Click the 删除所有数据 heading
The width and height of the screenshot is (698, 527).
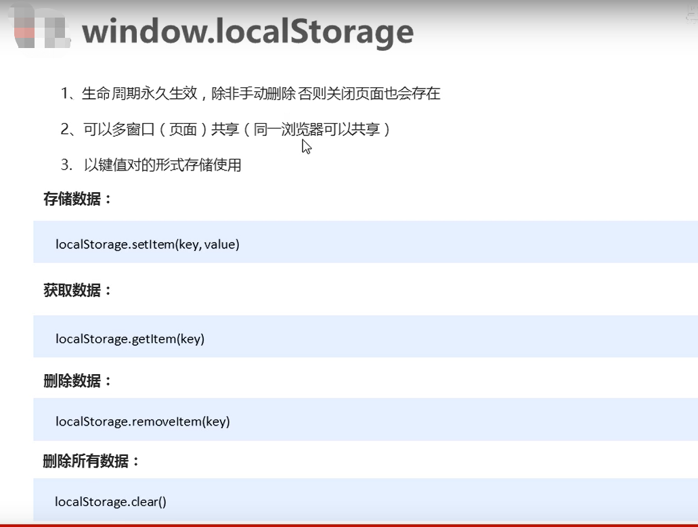click(x=91, y=461)
